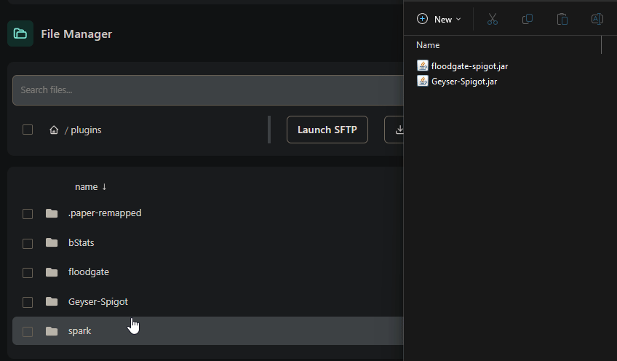This screenshot has width=617, height=361.
Task: Open the Geyser-Spigot folder
Action: [97, 301]
